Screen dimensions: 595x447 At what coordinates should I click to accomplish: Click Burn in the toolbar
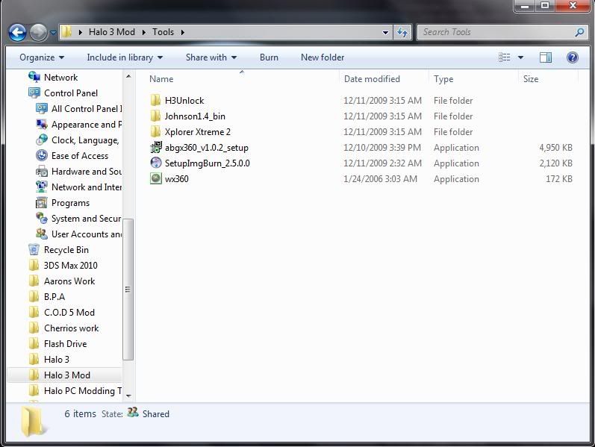click(269, 57)
